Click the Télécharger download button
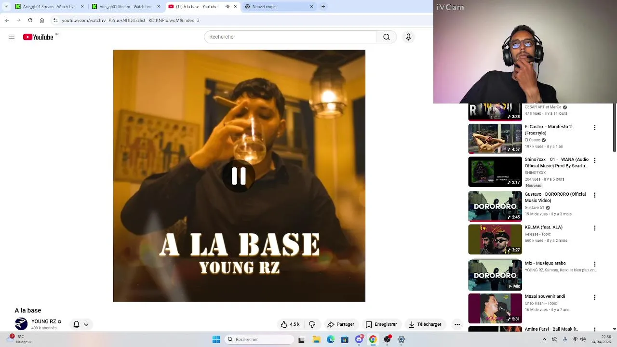Image resolution: width=617 pixels, height=347 pixels. (x=425, y=324)
